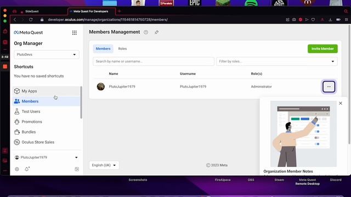The width and height of the screenshot is (351, 197).
Task: Click the Username column header
Action: 188,74
